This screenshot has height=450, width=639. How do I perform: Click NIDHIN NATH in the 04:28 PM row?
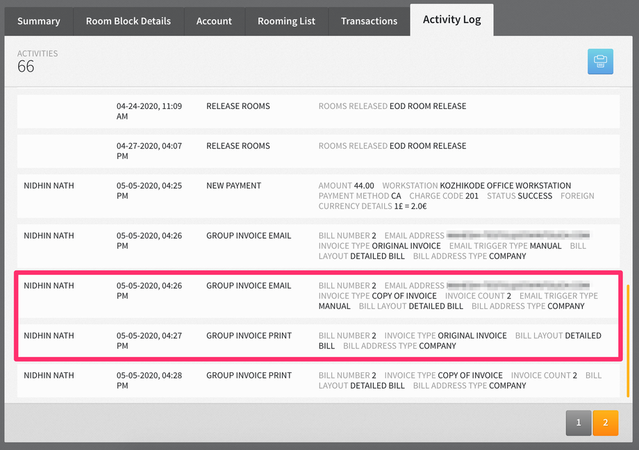pos(49,376)
